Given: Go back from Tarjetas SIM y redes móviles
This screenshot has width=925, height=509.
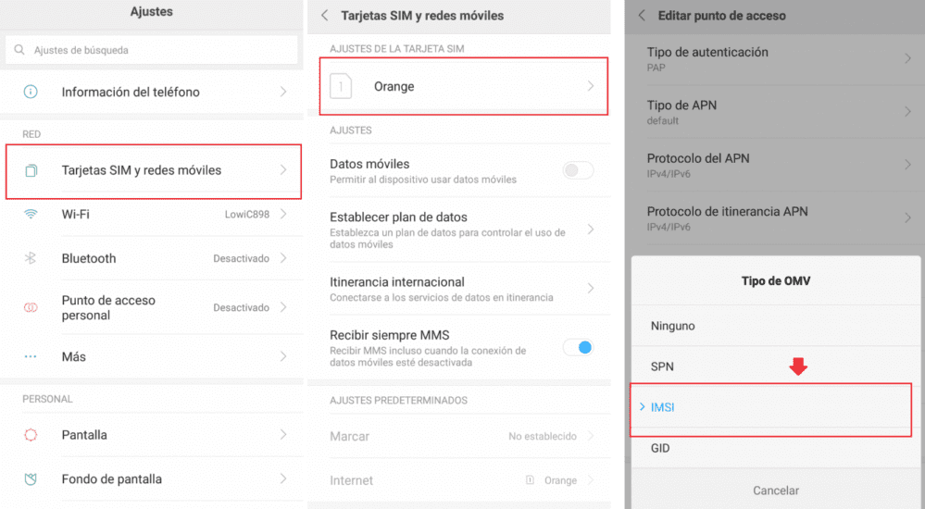Looking at the screenshot, I should point(324,16).
